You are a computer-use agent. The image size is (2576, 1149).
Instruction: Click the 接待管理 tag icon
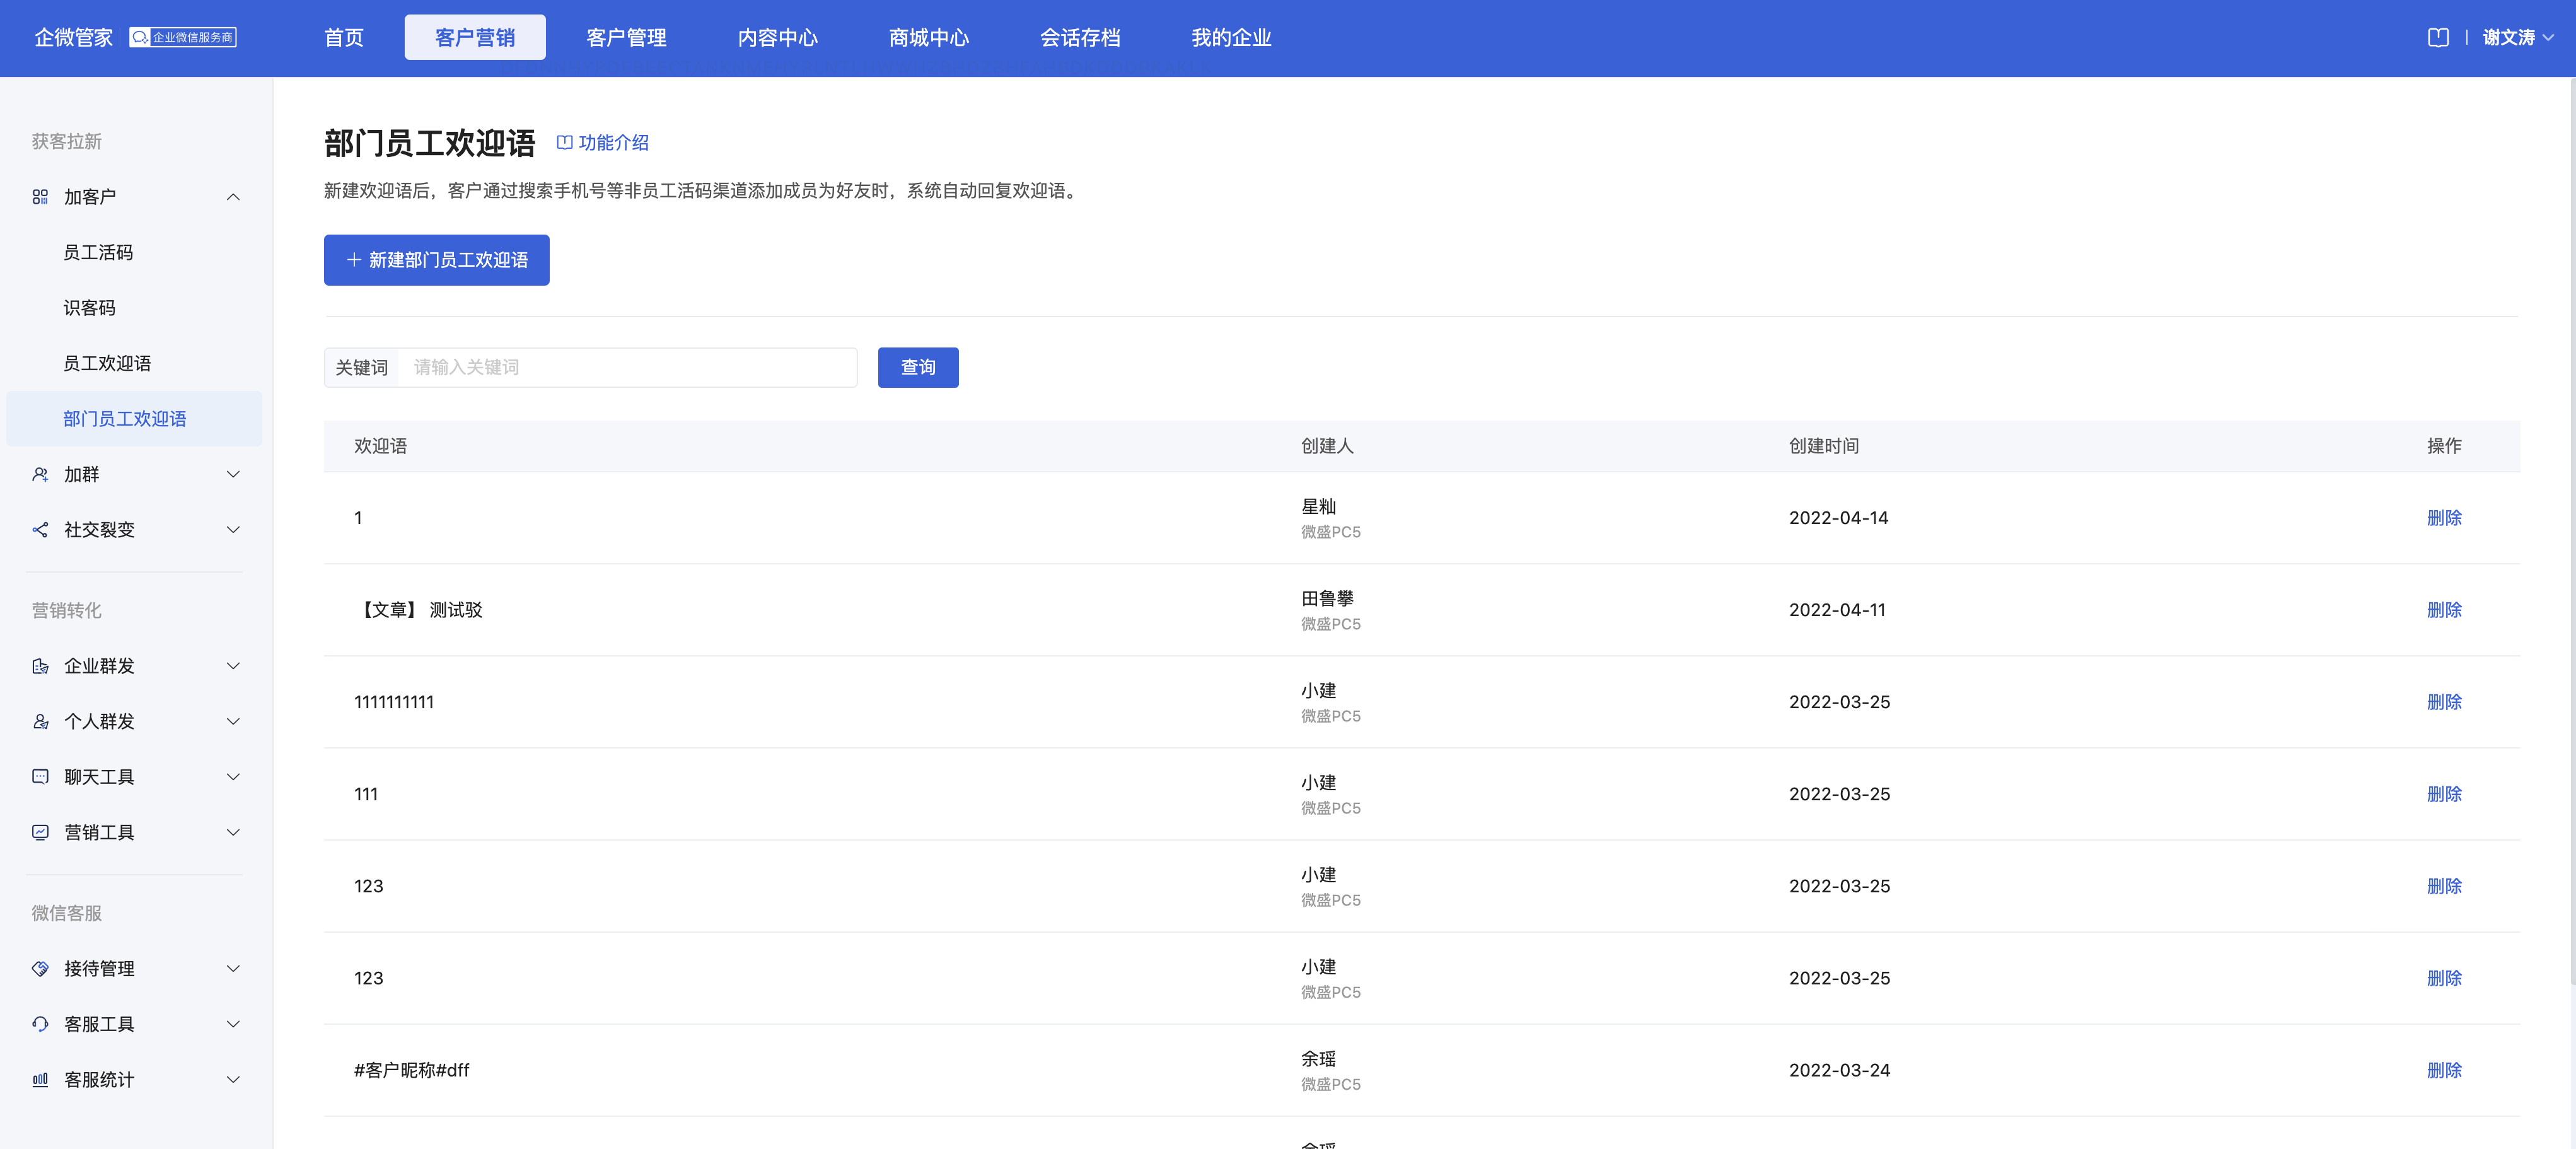click(40, 968)
